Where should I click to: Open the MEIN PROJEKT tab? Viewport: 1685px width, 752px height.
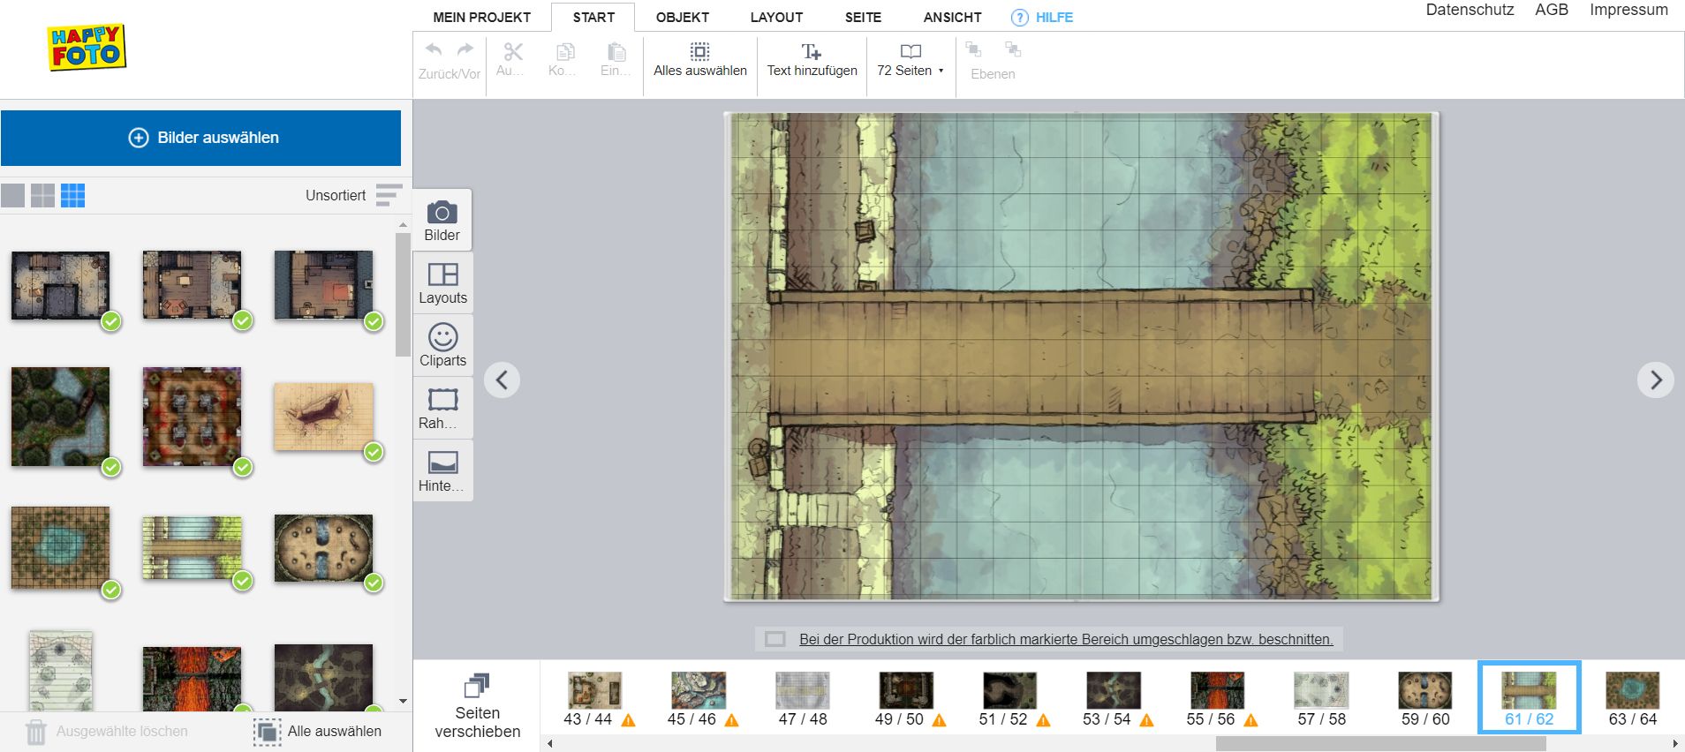[482, 18]
